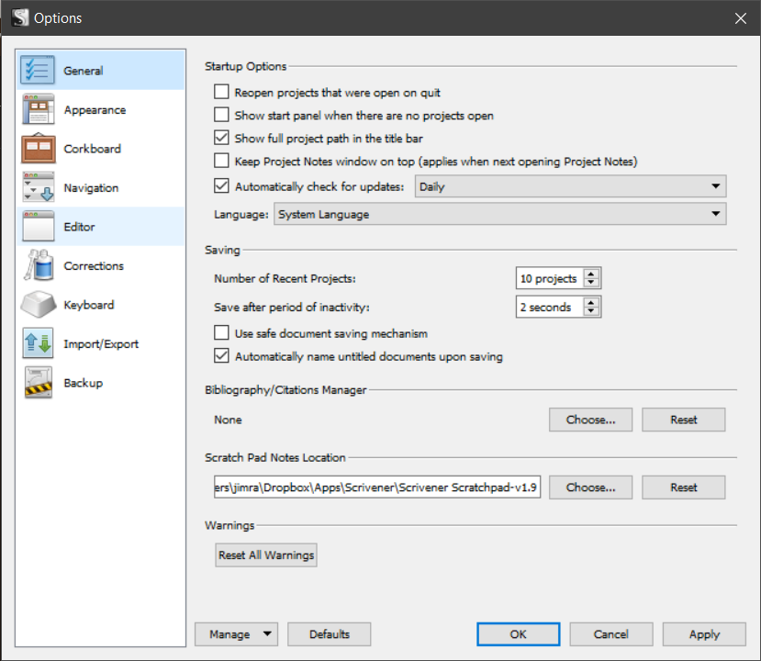Select the Appearance category icon

[39, 110]
